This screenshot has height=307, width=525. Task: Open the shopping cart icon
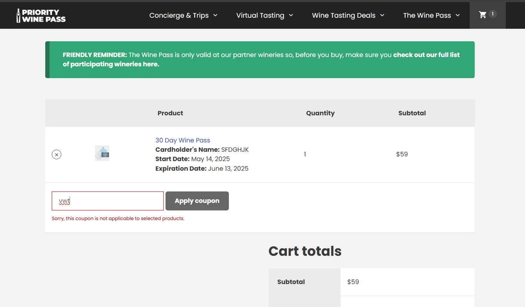tap(483, 15)
